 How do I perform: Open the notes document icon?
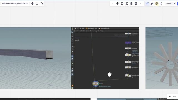click(136, 4)
